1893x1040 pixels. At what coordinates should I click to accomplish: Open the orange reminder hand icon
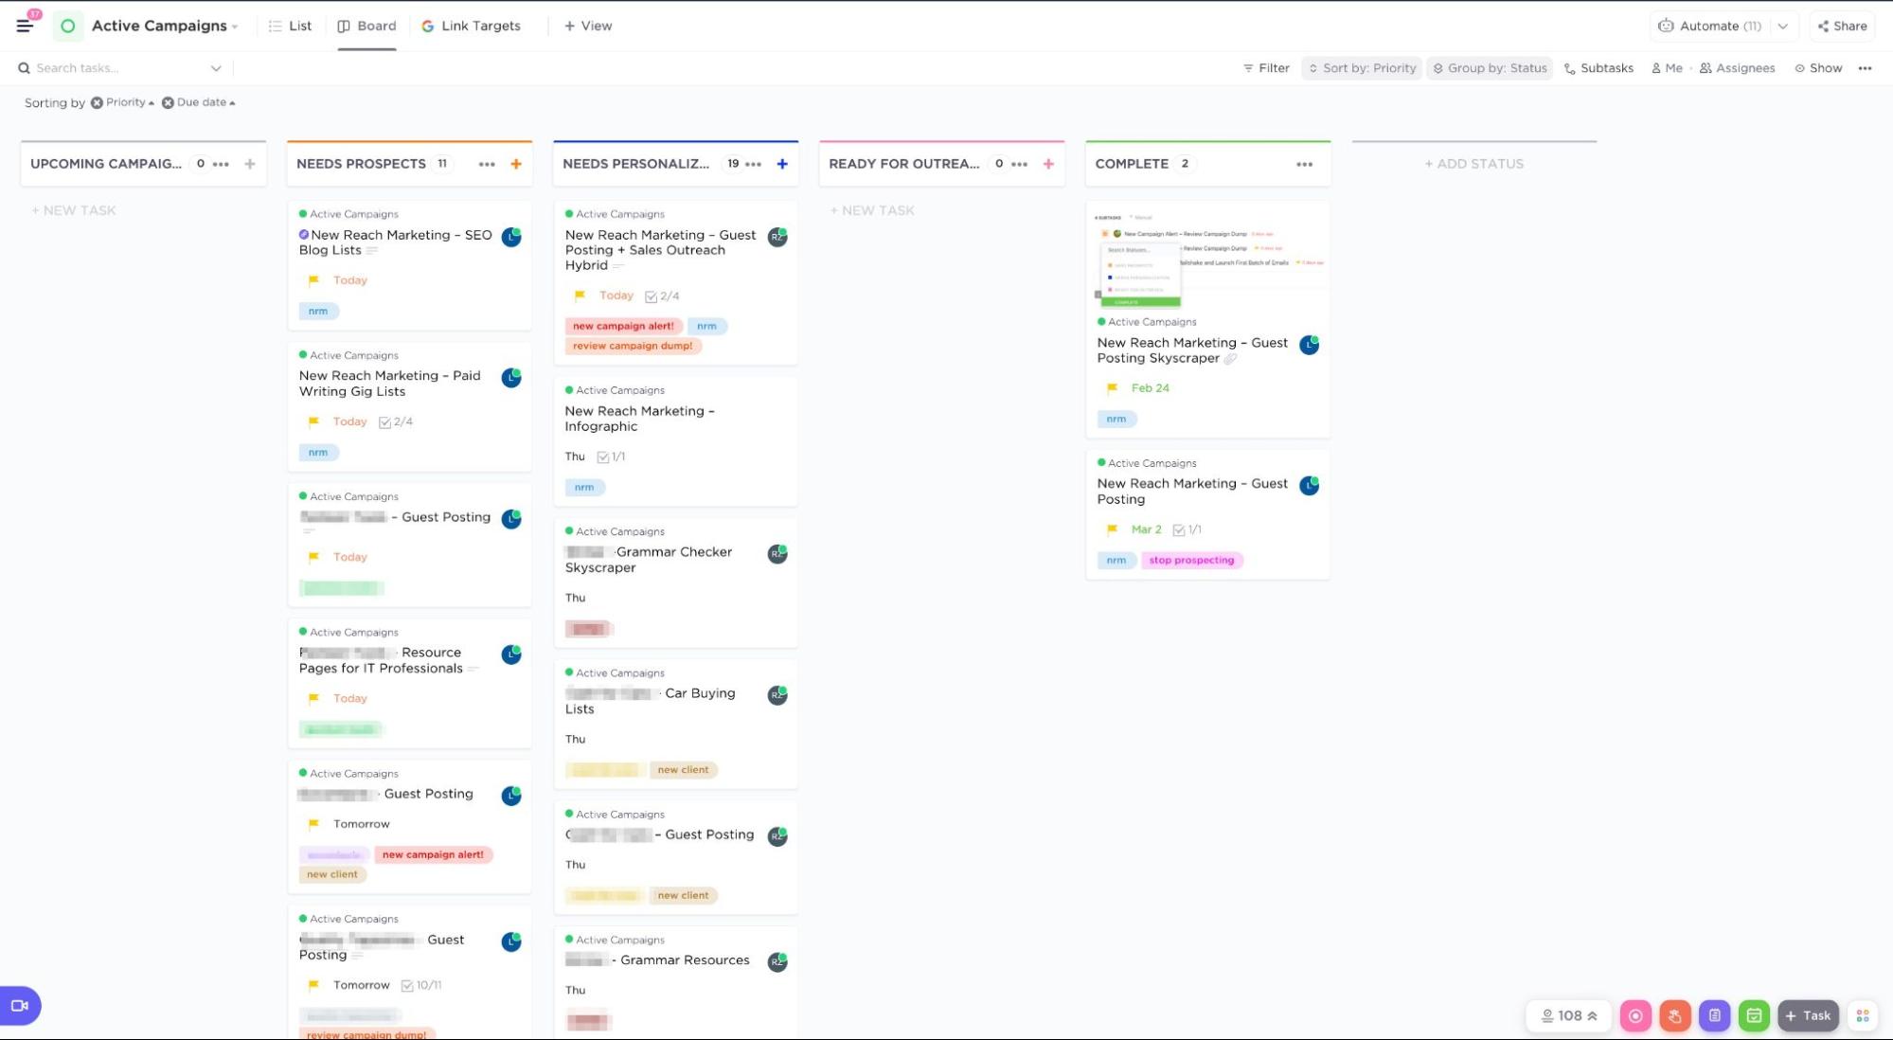(1674, 1015)
